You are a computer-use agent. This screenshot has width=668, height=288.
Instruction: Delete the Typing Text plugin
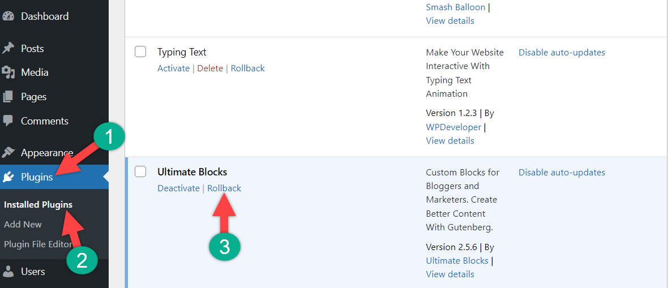(210, 68)
